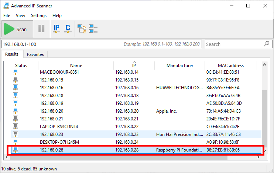The image size is (274, 173).
Task: Click the Pause scan icon
Action: pos(41,29)
